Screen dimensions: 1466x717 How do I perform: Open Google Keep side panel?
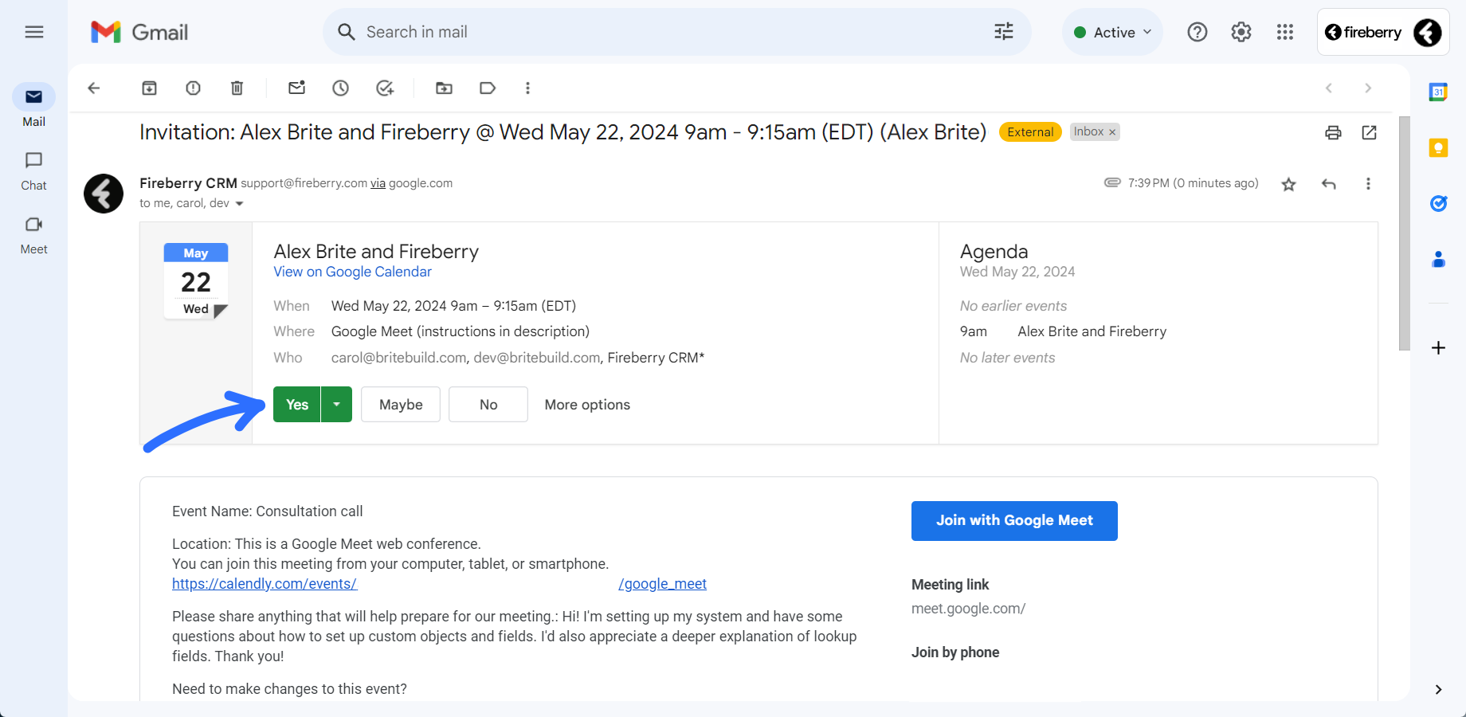[1438, 148]
